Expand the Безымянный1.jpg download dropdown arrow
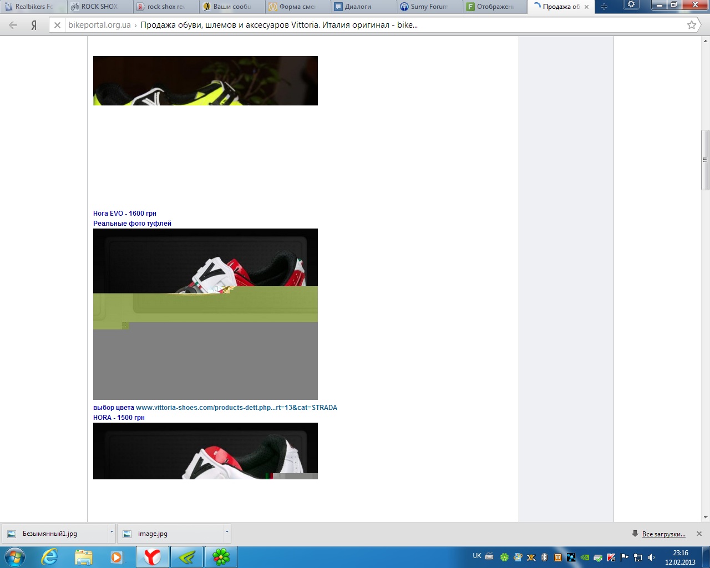710x568 pixels. (111, 532)
